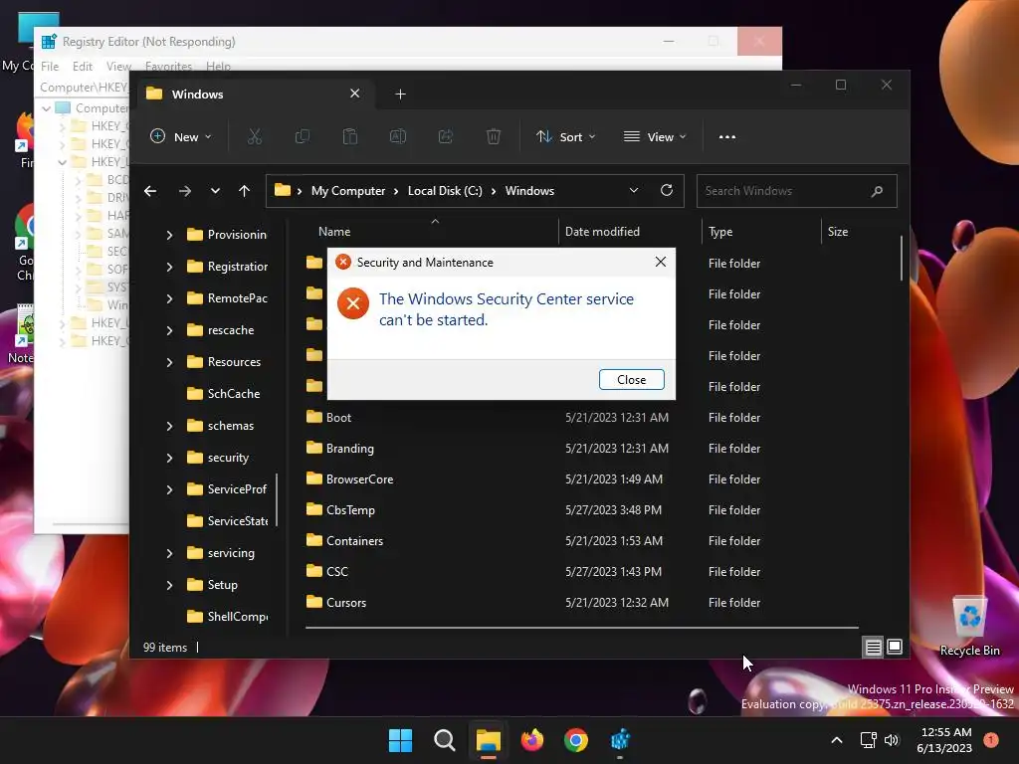Open recent locations dropdown chevron
Screen dimensions: 1019x764
pos(215,191)
